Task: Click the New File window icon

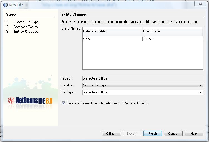Action: click(x=5, y=5)
